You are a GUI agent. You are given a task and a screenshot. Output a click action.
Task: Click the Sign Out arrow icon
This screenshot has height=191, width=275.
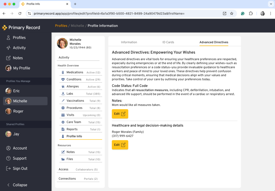8,168
